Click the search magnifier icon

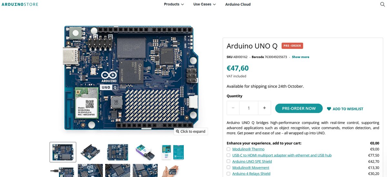pyautogui.click(x=382, y=5)
